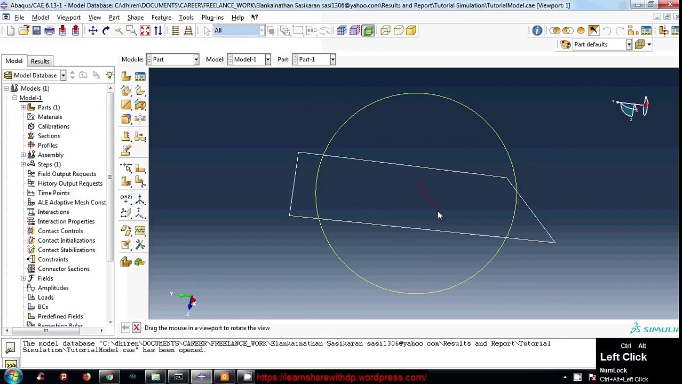Click the Color Code palette icon
Image resolution: width=682 pixels, height=384 pixels.
(565, 44)
